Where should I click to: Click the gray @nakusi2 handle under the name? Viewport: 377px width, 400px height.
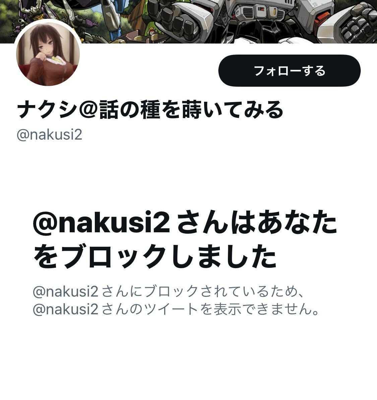49,135
